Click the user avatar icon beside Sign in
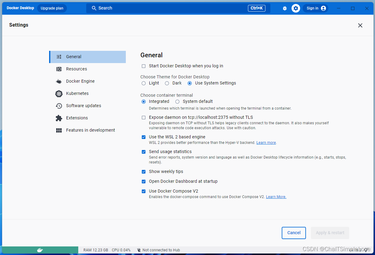The image size is (375, 255). pos(323,8)
